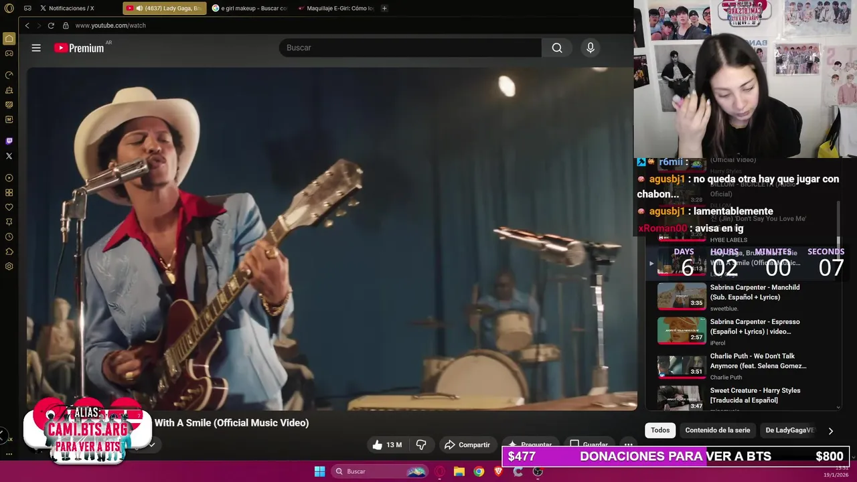Open OBS Studio from the taskbar
This screenshot has height=482, width=857.
[x=538, y=471]
